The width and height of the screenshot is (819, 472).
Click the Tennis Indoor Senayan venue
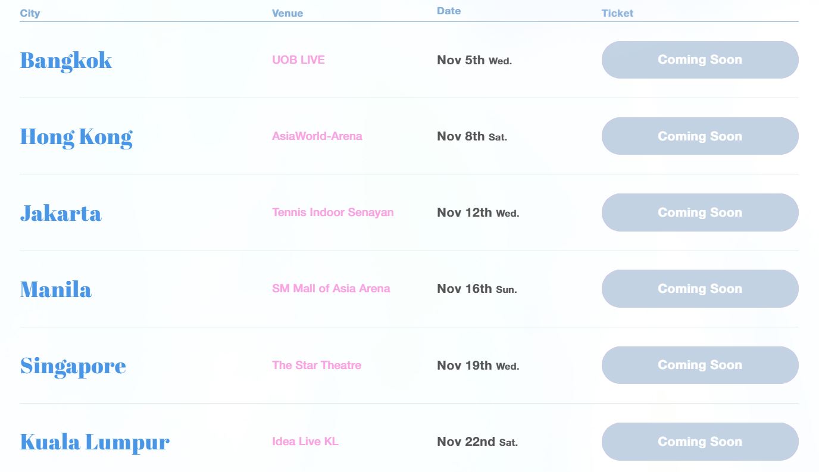[333, 212]
